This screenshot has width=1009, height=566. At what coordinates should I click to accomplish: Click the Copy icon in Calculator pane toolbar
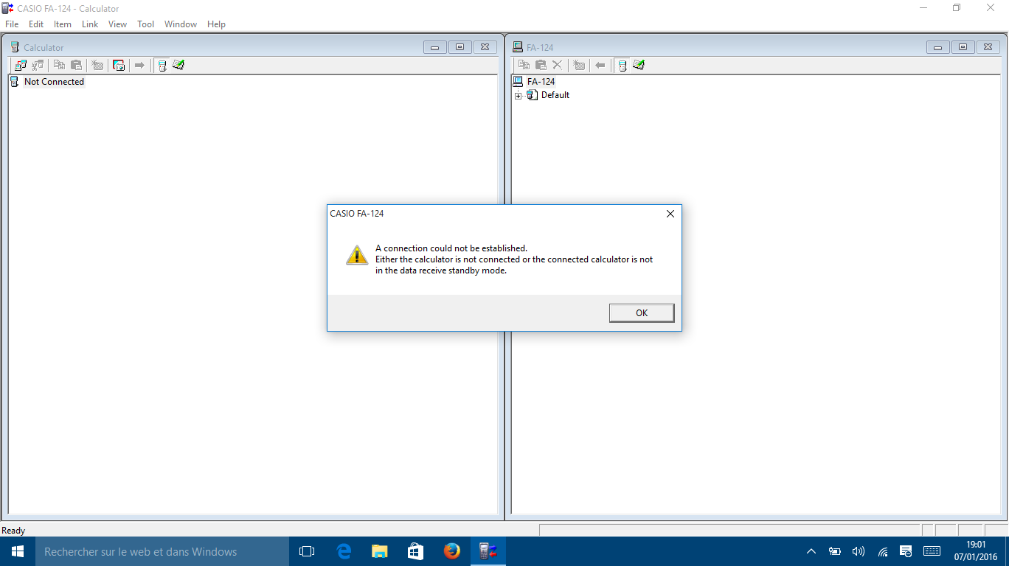[x=59, y=65]
